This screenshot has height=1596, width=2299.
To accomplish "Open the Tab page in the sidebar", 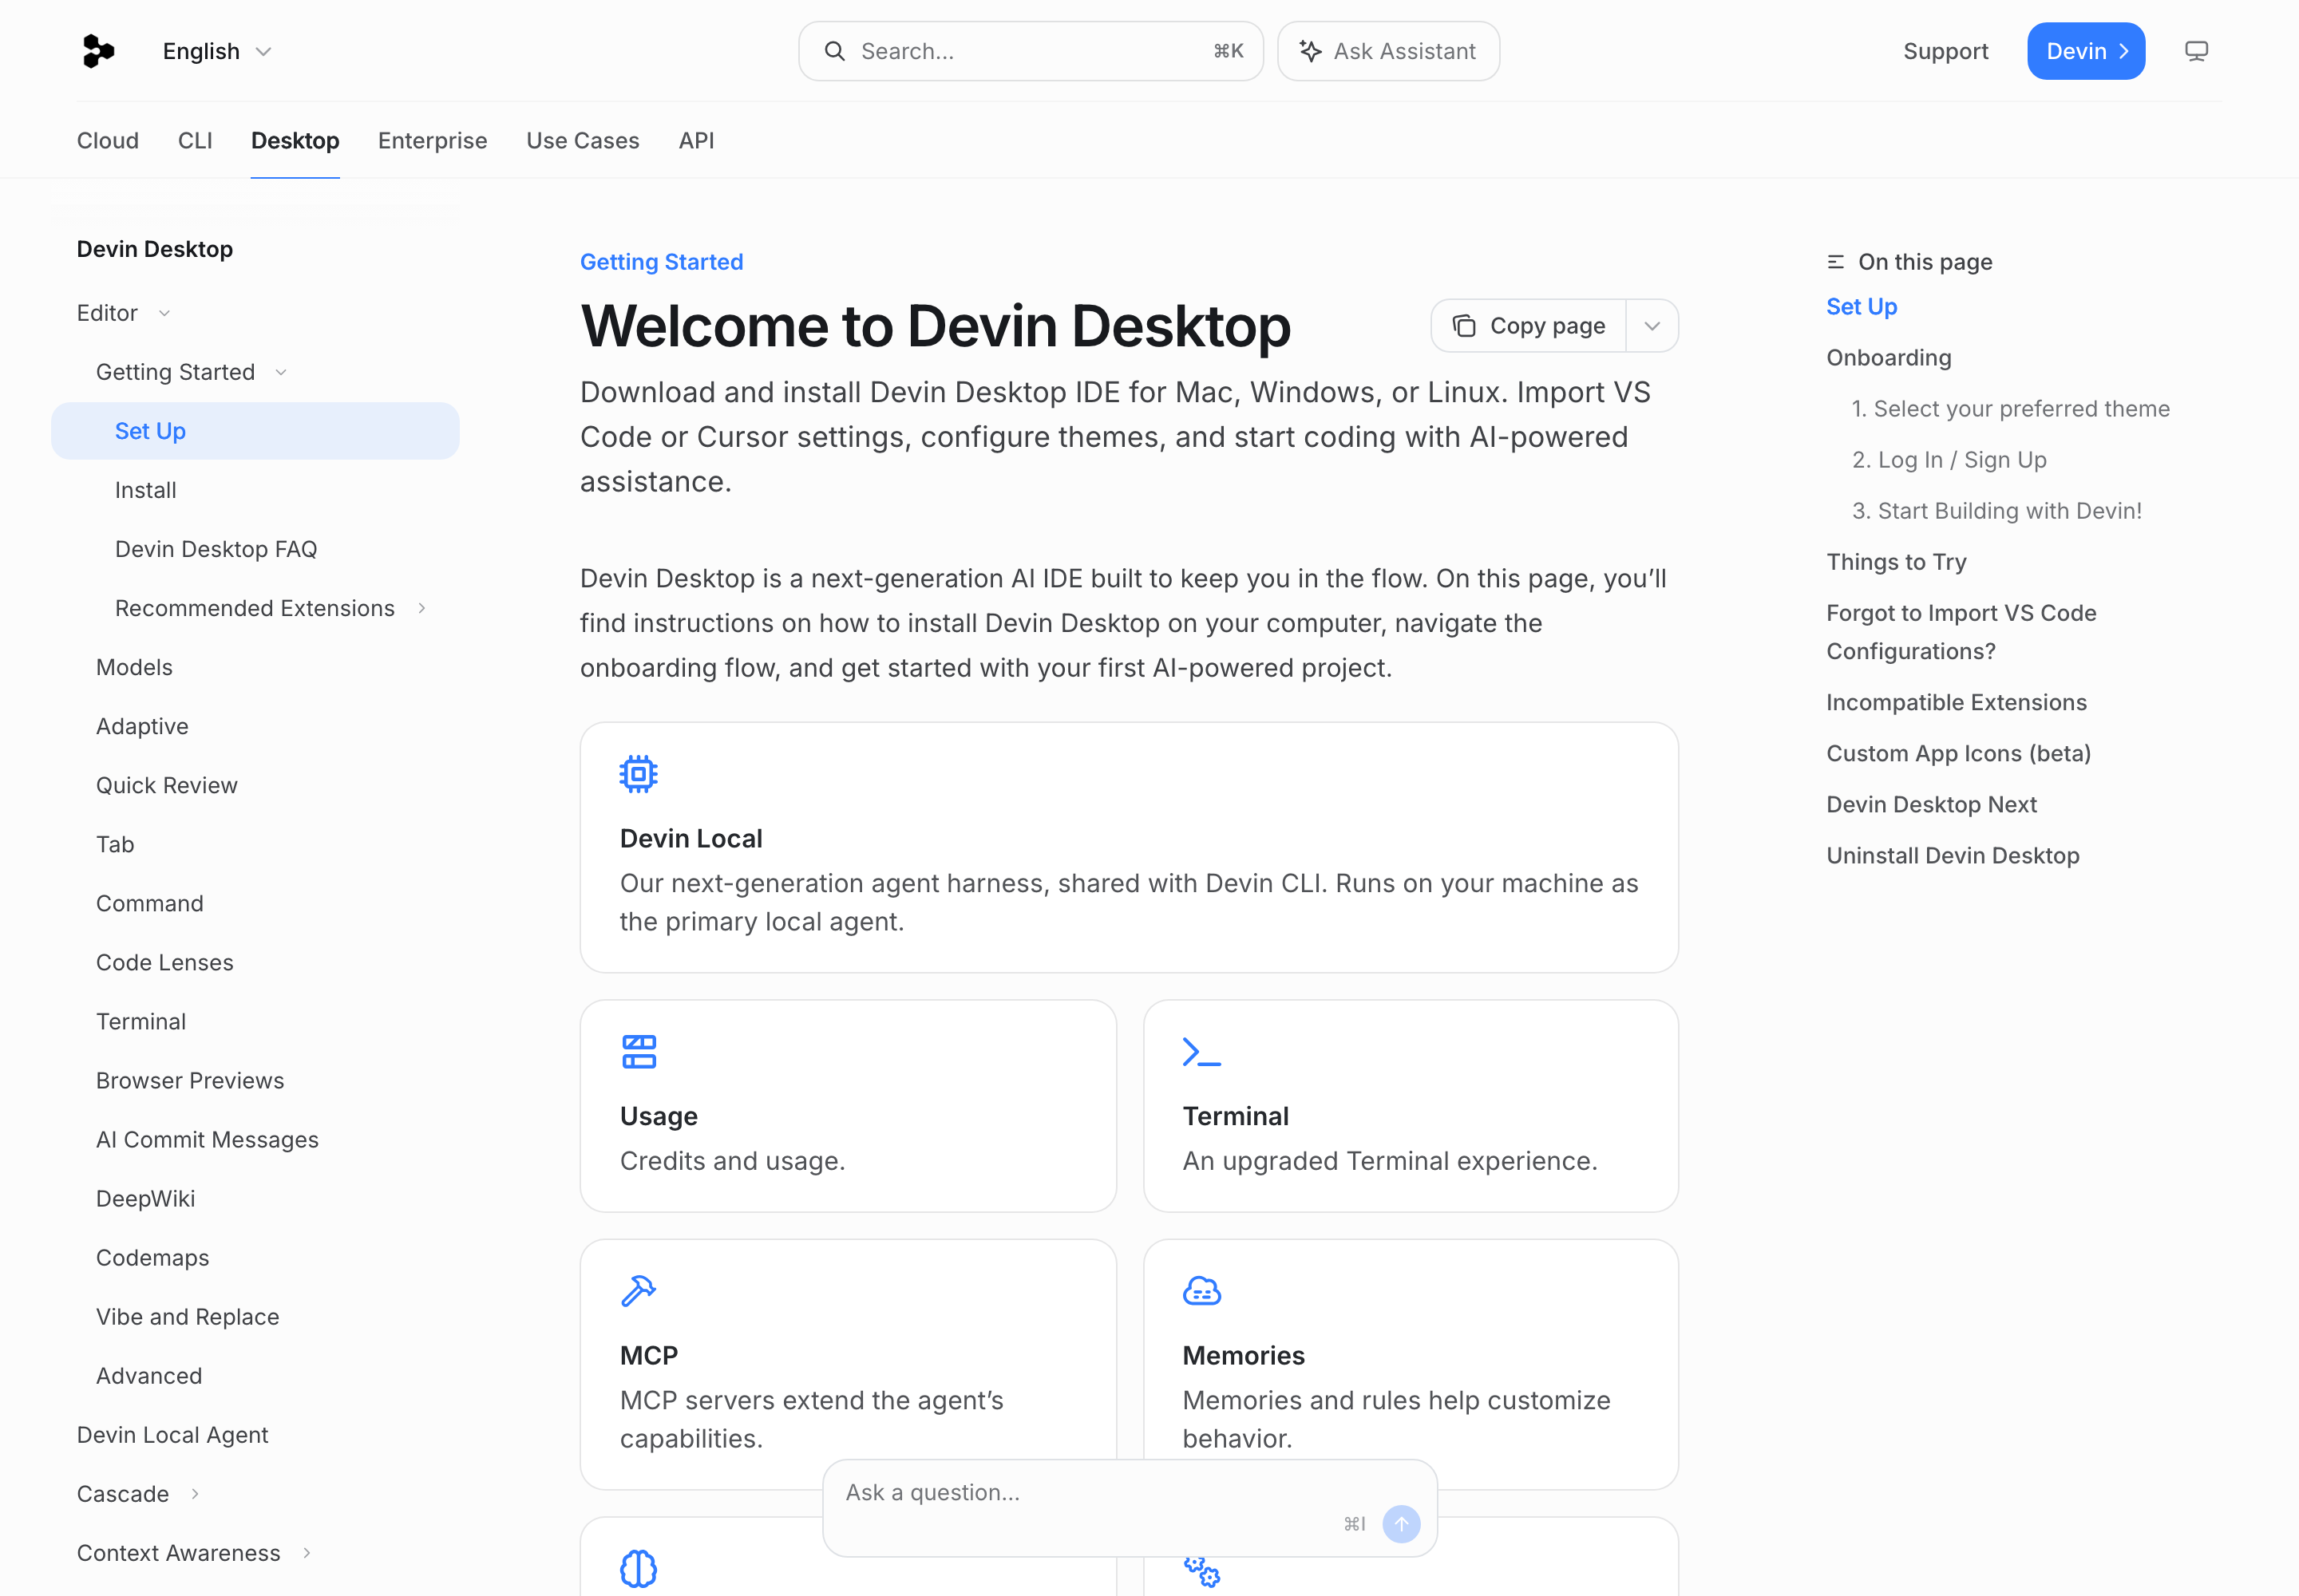I will [115, 844].
